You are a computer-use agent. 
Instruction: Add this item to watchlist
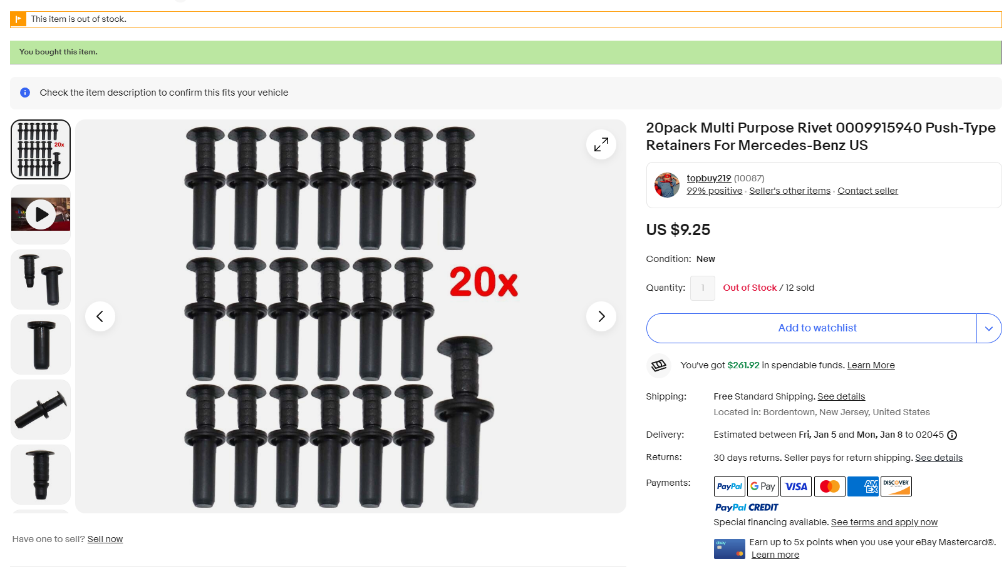point(811,328)
